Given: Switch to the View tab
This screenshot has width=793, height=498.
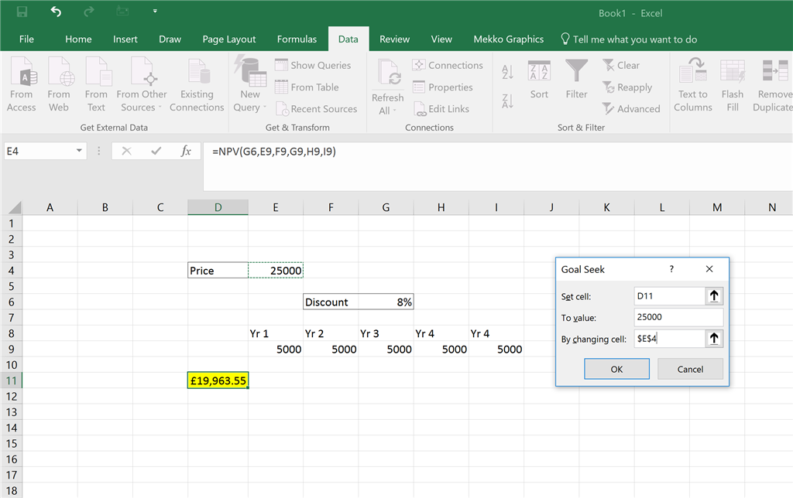Looking at the screenshot, I should click(x=441, y=39).
